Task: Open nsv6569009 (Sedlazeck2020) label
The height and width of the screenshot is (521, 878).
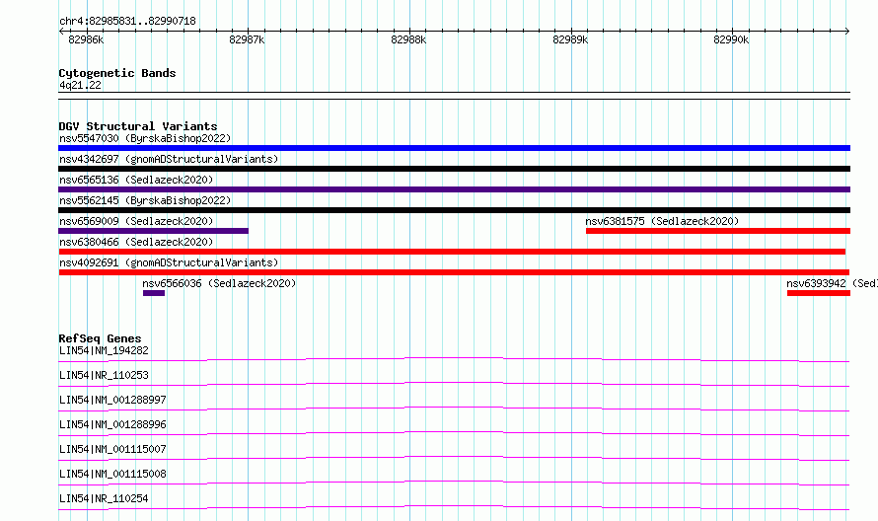Action: (136, 221)
